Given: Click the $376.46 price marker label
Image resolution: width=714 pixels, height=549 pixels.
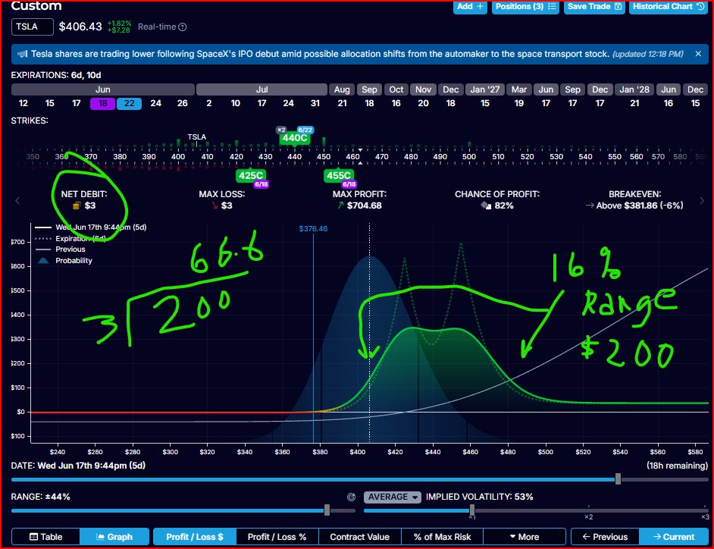Looking at the screenshot, I should (x=313, y=229).
